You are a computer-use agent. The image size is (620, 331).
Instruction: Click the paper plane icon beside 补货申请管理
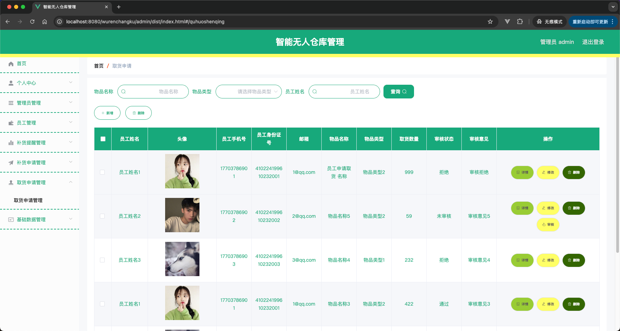click(x=11, y=163)
